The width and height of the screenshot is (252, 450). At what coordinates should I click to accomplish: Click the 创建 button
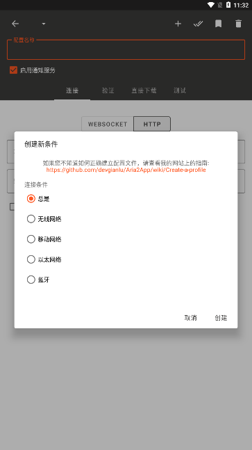(x=221, y=318)
